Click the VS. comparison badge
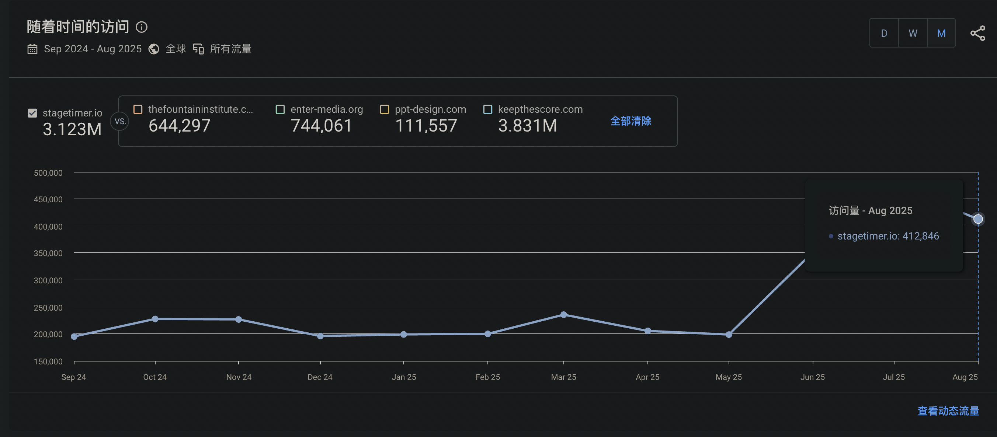The image size is (997, 437). (x=120, y=122)
